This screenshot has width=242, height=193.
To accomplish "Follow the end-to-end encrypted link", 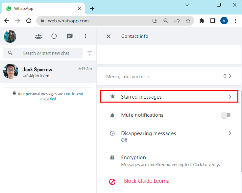I will tap(61, 96).
